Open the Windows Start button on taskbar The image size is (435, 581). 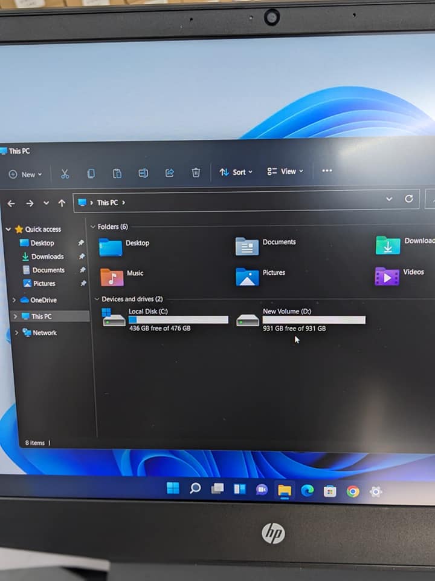pos(173,488)
